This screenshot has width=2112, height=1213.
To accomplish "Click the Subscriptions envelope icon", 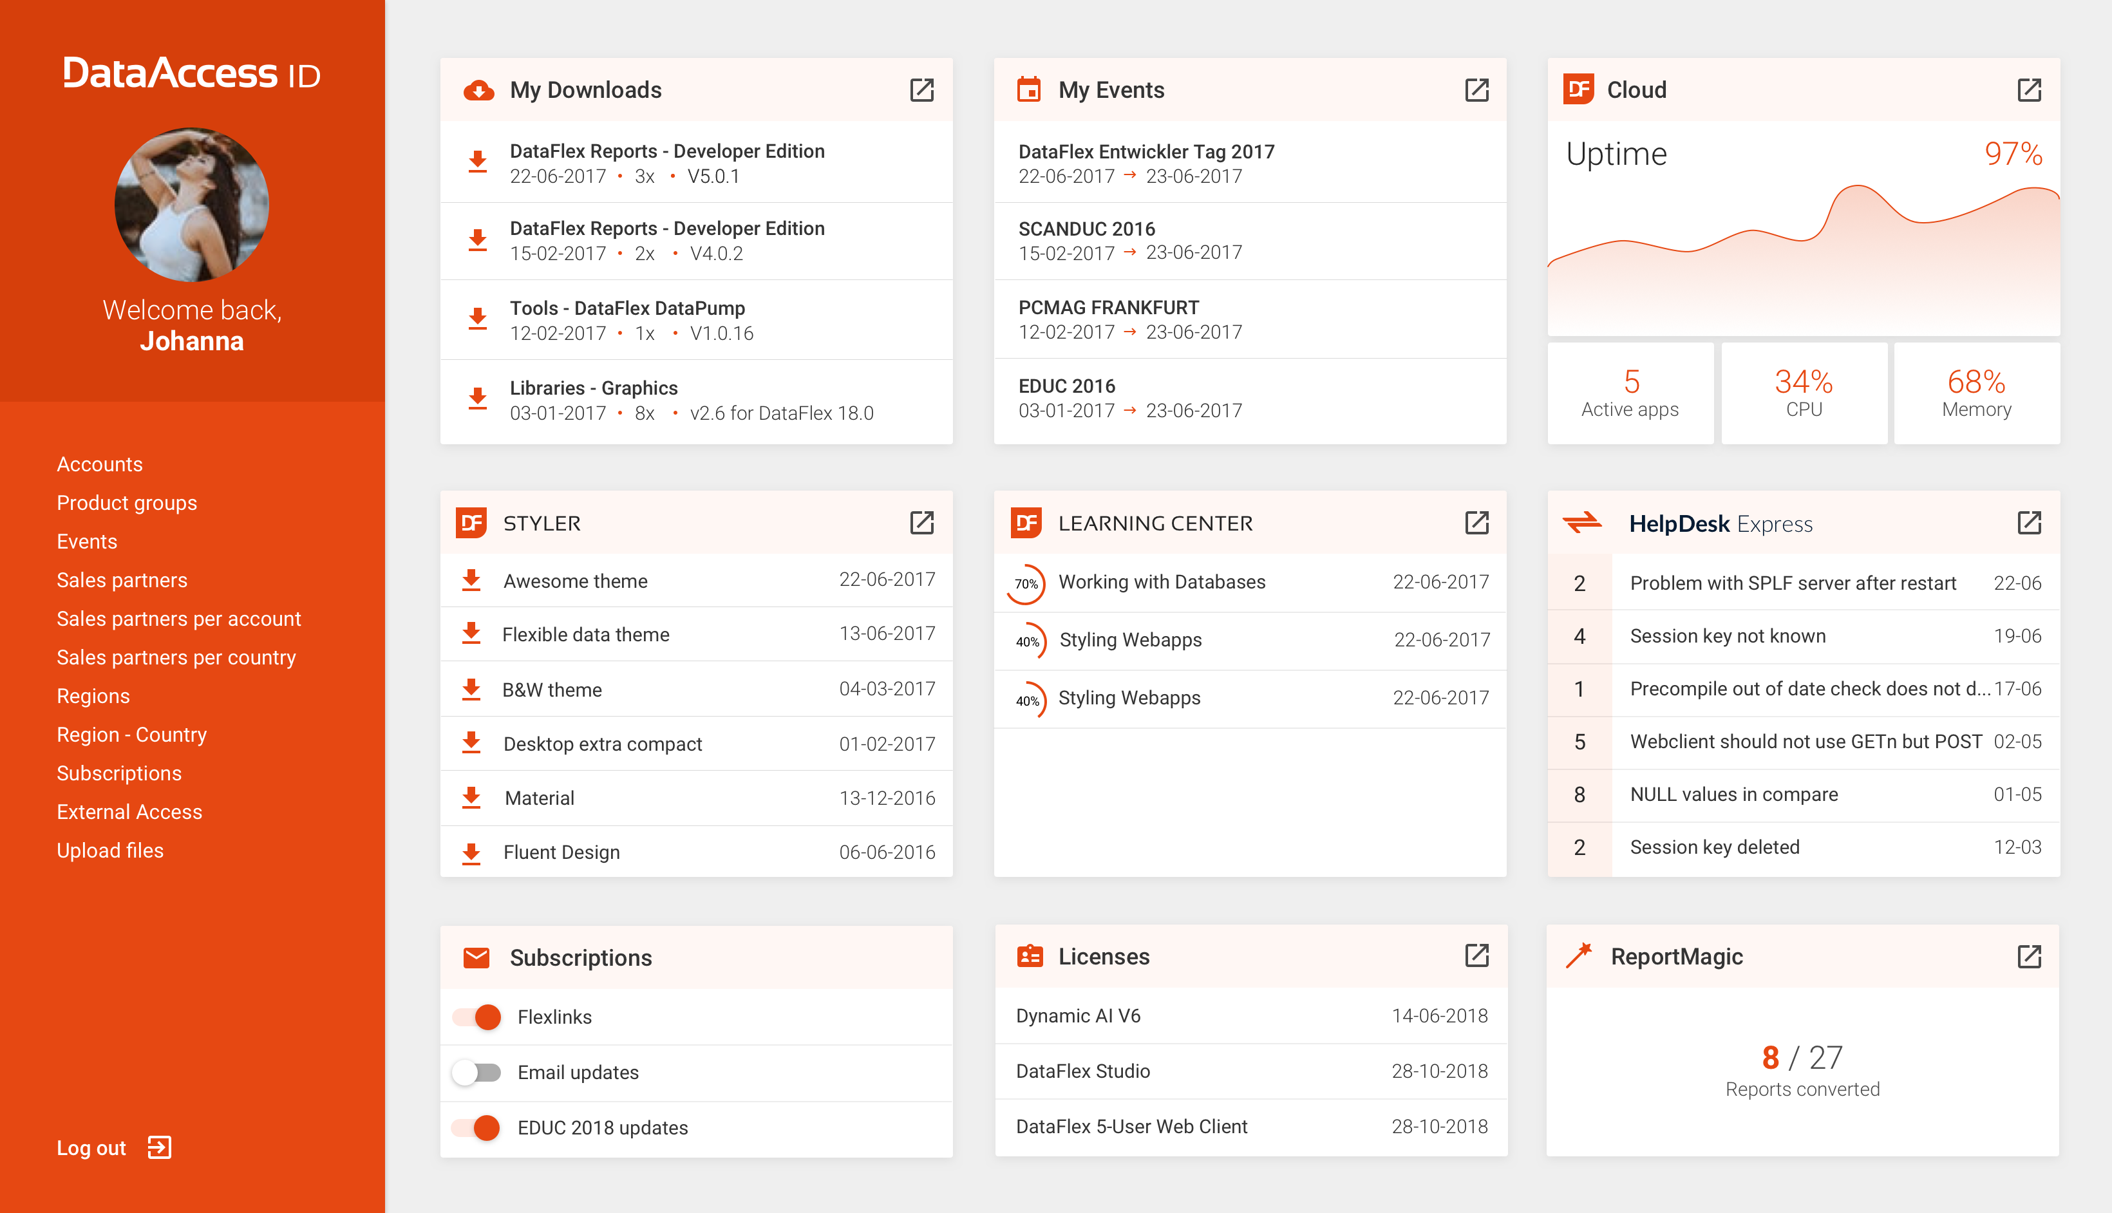I will [476, 957].
